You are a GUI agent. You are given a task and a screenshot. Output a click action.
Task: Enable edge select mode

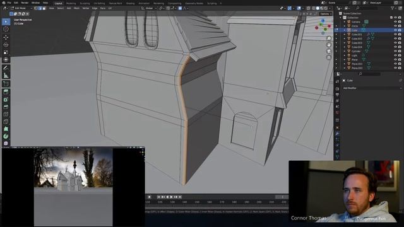[40, 8]
